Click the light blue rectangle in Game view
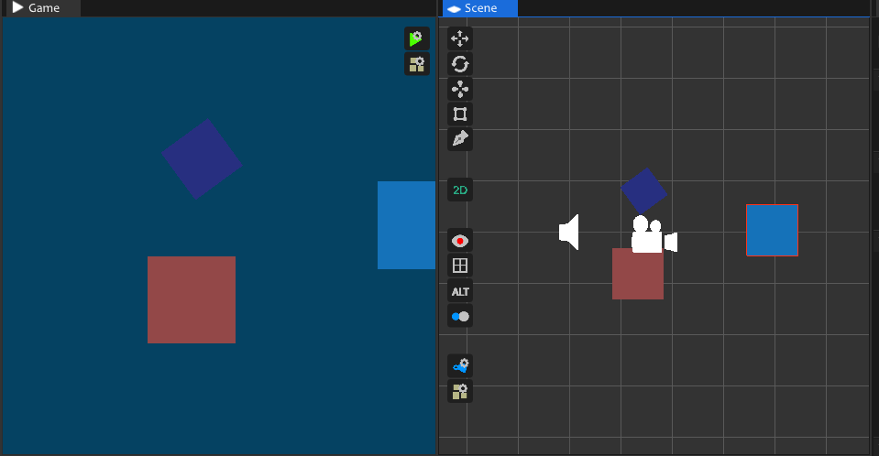 (x=406, y=225)
